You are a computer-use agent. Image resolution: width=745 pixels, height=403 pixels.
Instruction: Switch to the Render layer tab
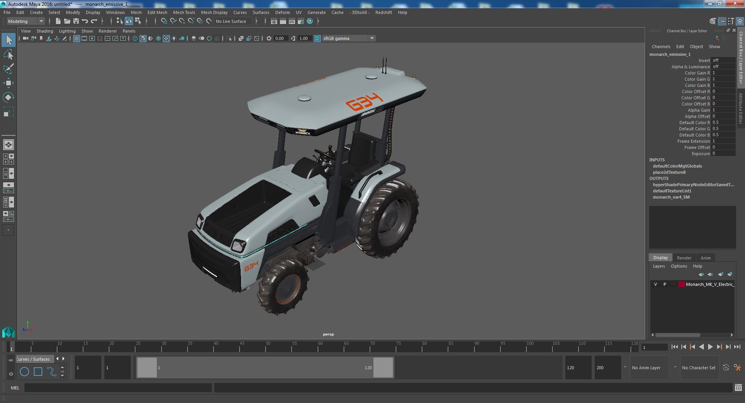[684, 258]
